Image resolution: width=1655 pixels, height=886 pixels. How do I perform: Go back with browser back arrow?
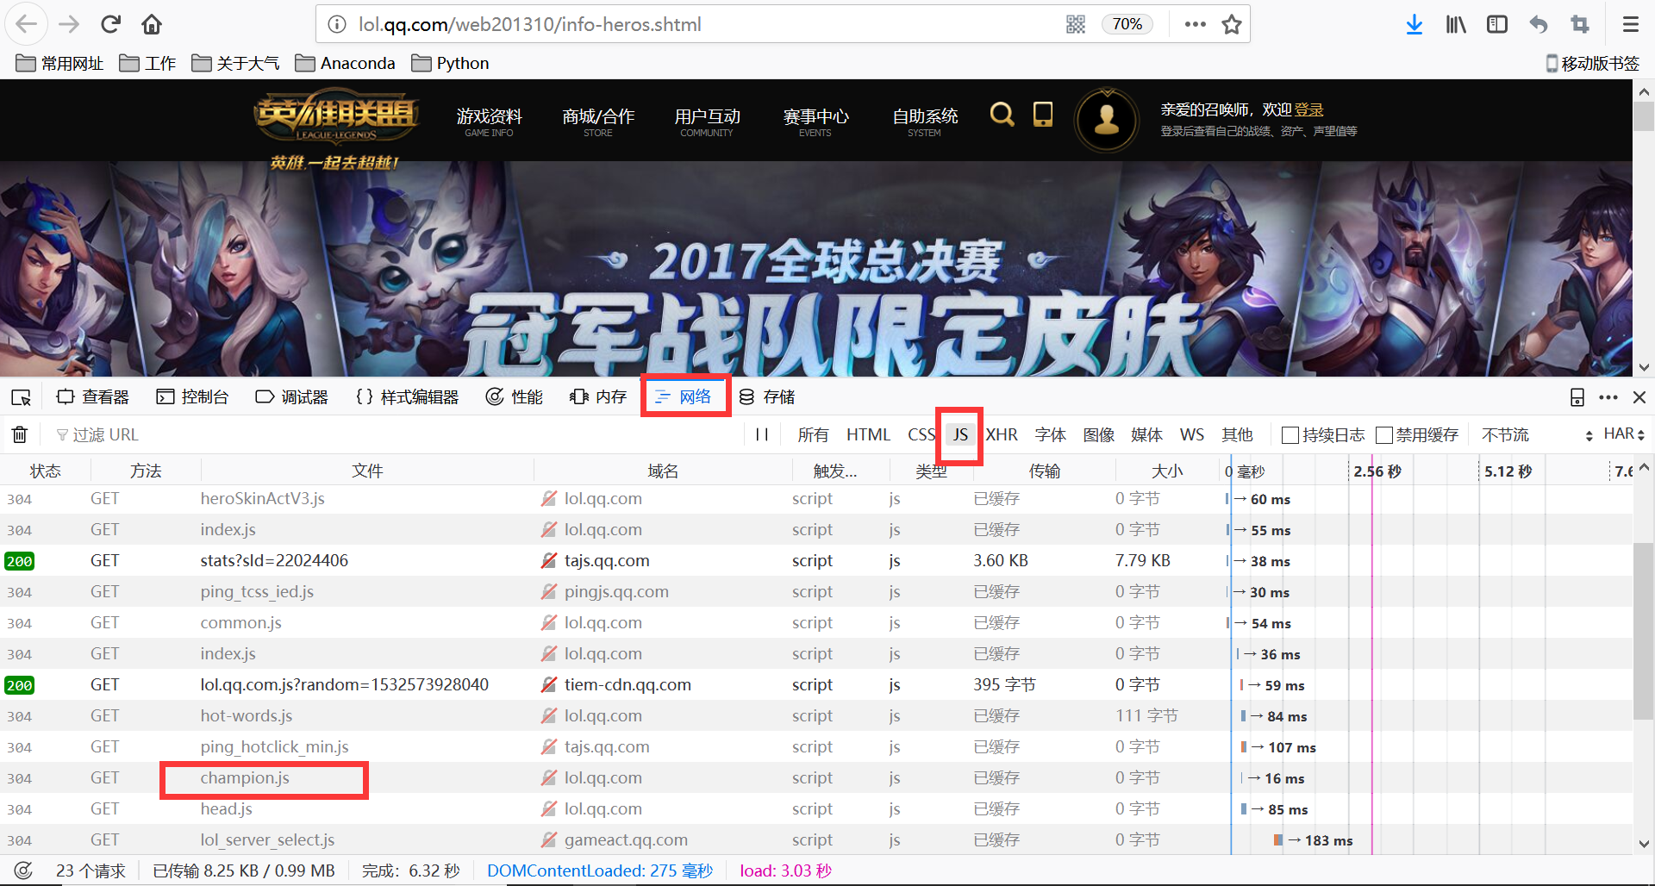[27, 24]
